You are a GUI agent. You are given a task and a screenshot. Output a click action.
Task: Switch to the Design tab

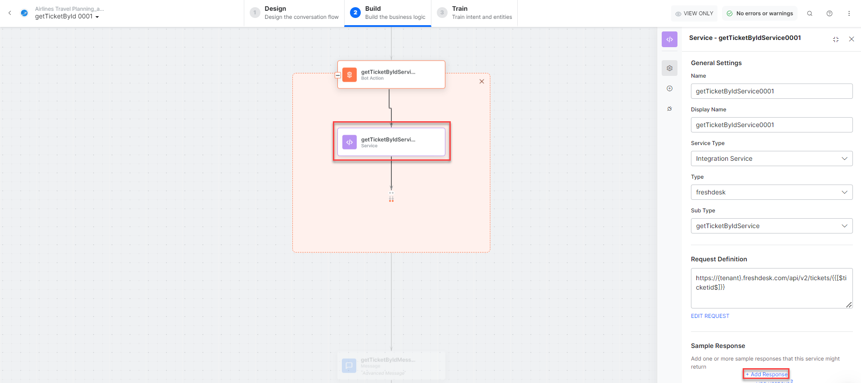295,13
